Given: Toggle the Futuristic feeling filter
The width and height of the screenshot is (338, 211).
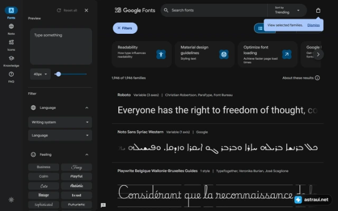Looking at the screenshot, I should [x=77, y=205].
